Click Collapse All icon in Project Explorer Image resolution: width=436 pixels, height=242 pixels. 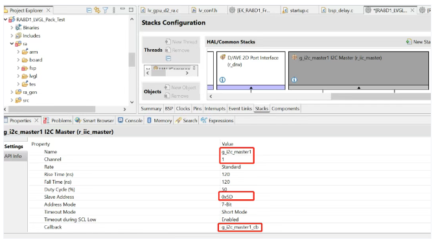89,10
